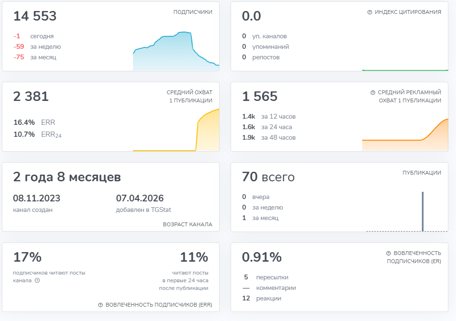The width and height of the screenshot is (456, 321).
Task: Click the tall publications bar in chart
Action: (423, 211)
